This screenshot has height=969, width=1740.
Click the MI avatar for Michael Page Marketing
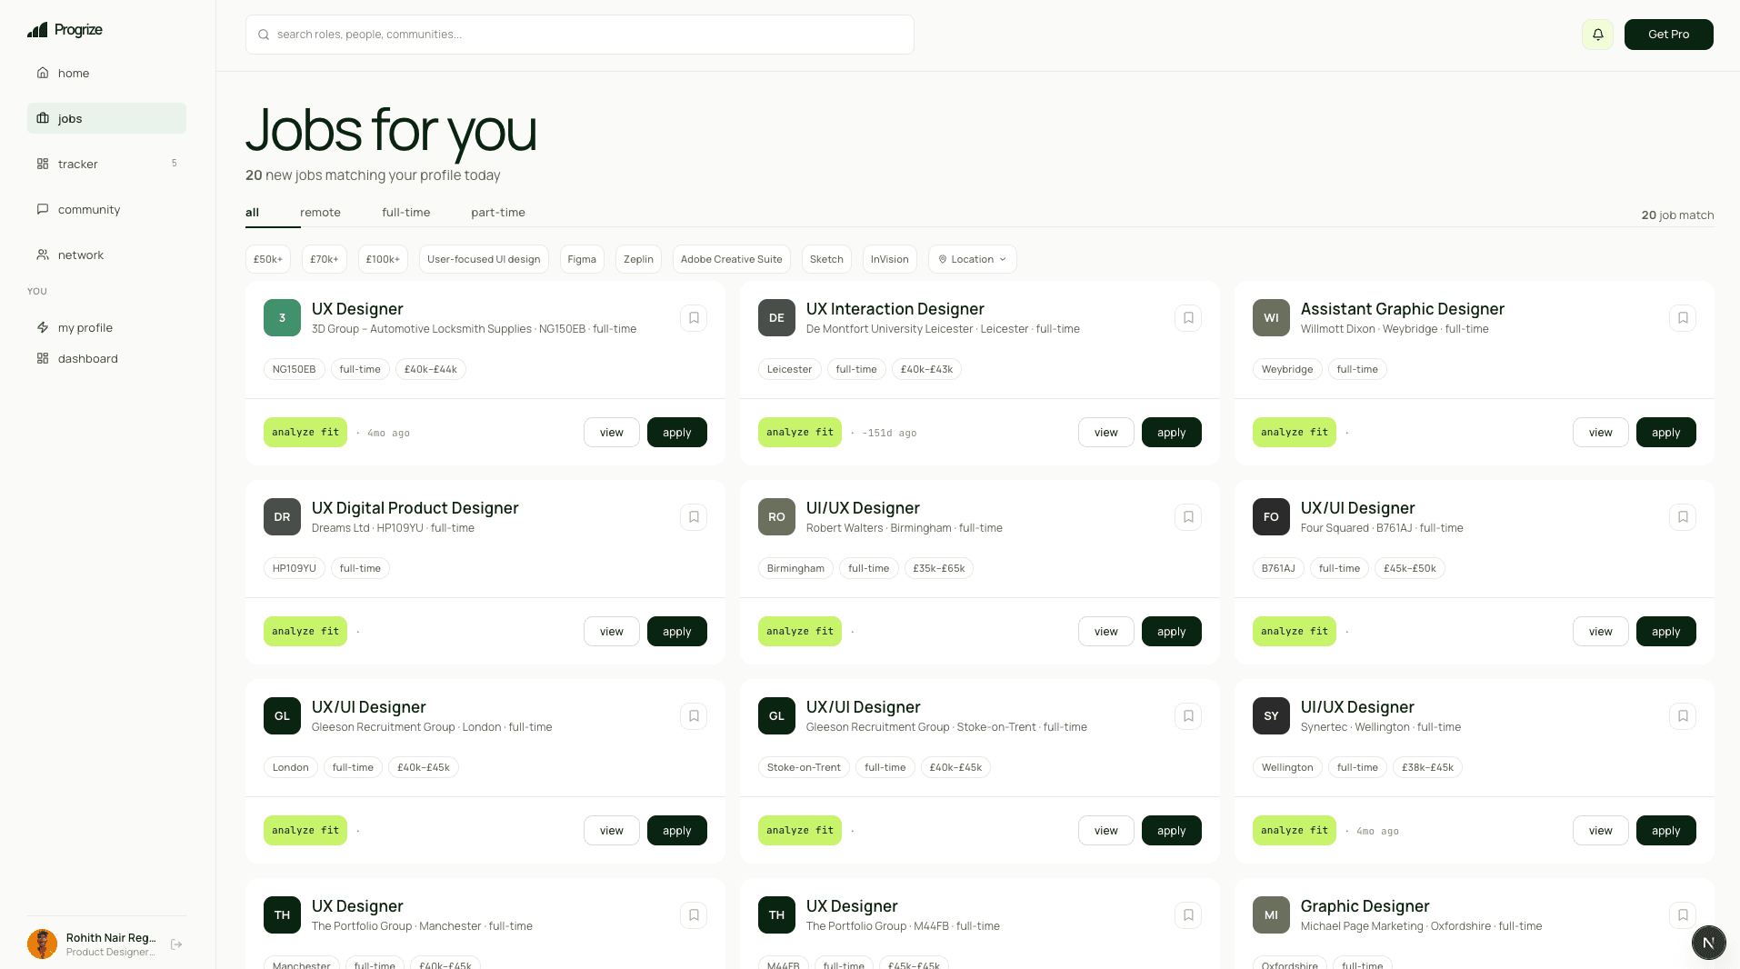1271,915
